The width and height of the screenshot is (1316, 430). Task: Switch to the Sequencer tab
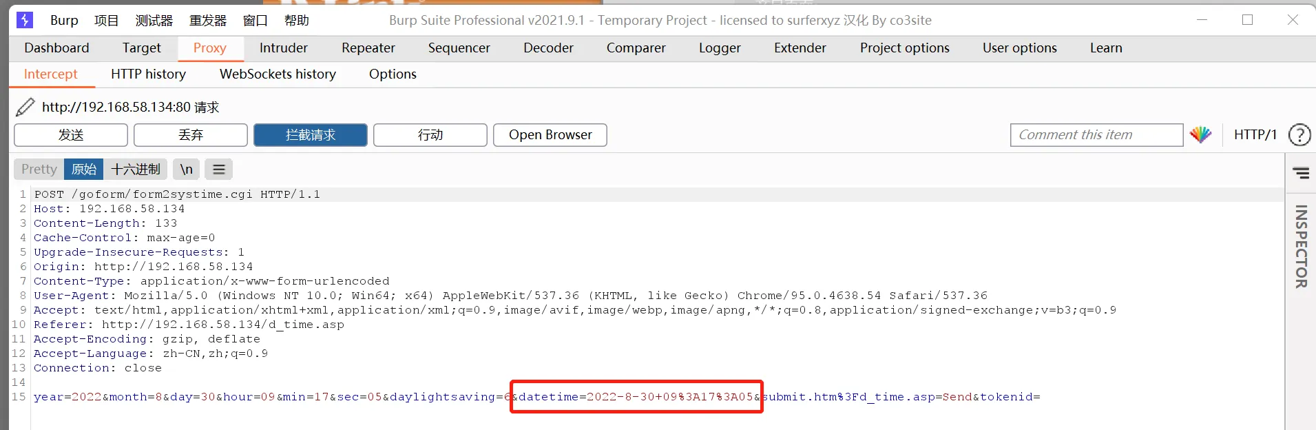click(459, 48)
